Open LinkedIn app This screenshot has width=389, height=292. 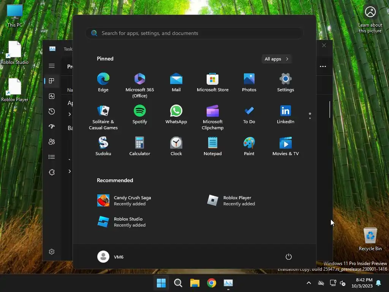tap(286, 114)
